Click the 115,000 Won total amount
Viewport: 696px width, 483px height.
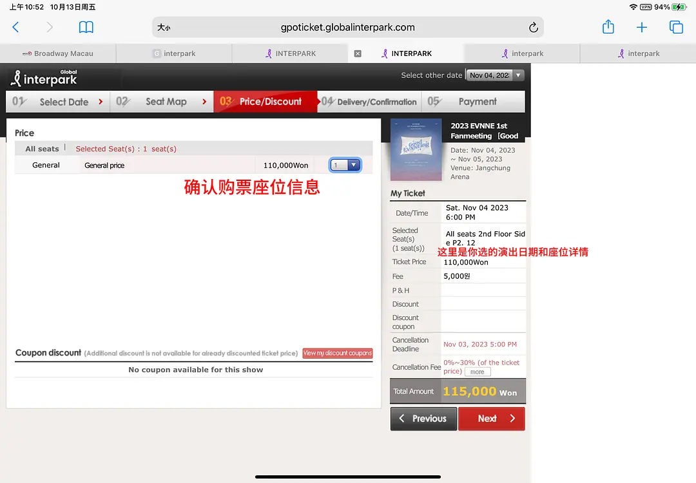pyautogui.click(x=480, y=391)
